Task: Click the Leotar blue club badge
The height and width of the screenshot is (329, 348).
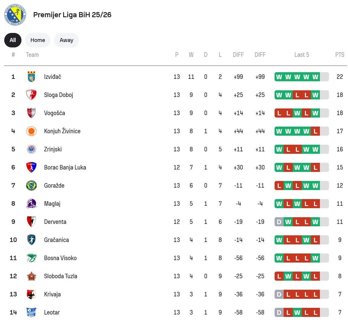Action: pyautogui.click(x=31, y=312)
